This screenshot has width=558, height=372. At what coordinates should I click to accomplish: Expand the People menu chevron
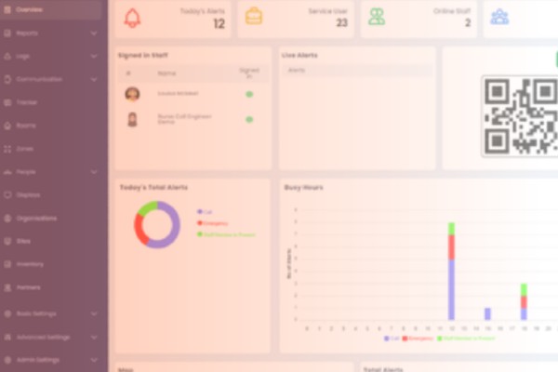[94, 172]
